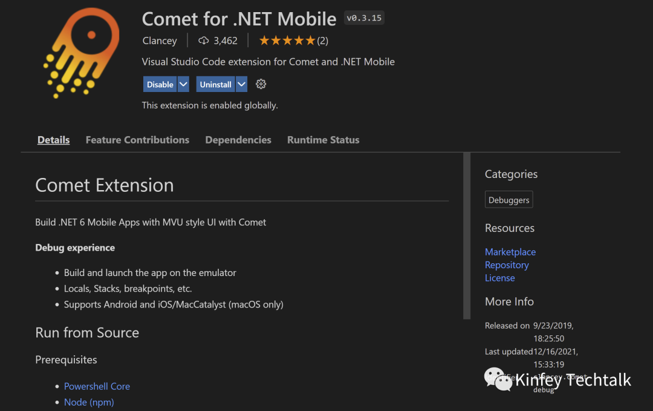
Task: Click the 'Locals, Stacks, breakpoints, etc.' item
Action: 128,289
